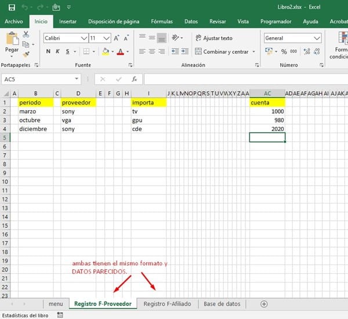
Task: Click the Insert Function fx icon
Action: pos(134,79)
